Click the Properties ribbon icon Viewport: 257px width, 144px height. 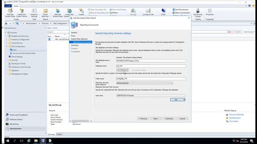coord(210,12)
